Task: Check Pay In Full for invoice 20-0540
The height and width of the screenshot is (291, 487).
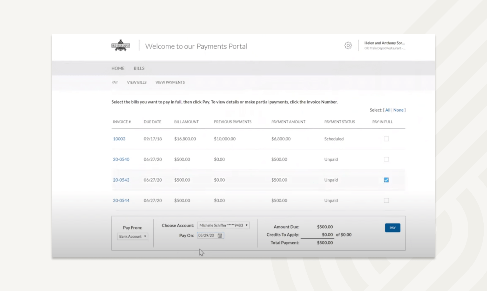Action: coord(386,159)
